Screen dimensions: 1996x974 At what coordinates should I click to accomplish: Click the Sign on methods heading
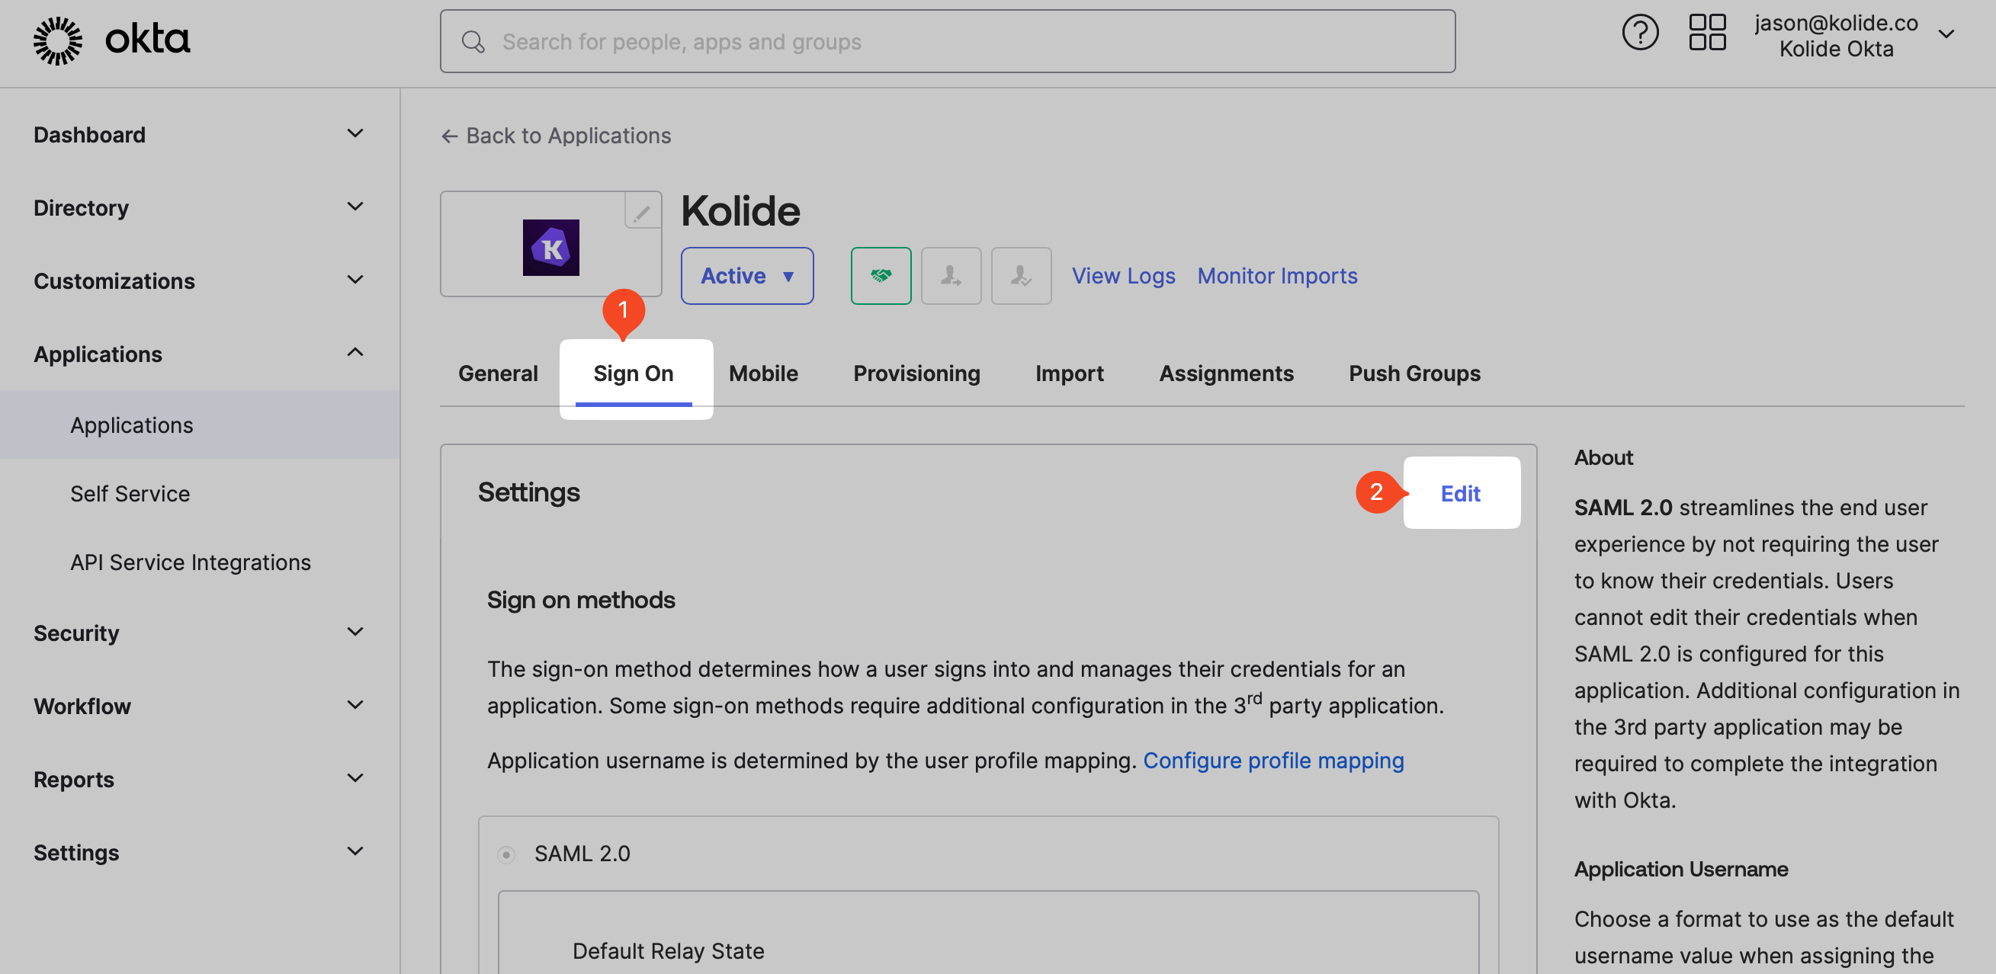[x=580, y=600]
